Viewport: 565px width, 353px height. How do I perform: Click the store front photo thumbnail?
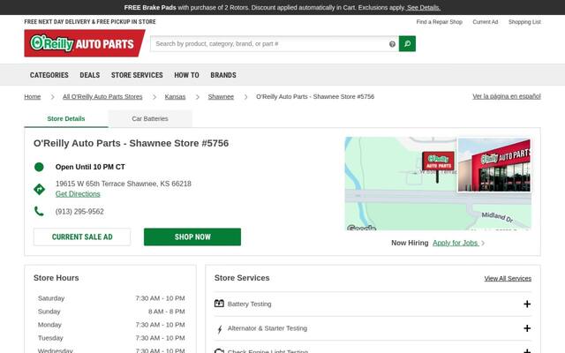(x=494, y=165)
